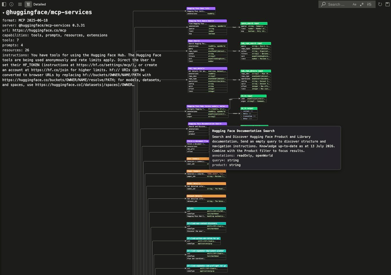Click the hf-cloud-sagemaker-deployment-planner node header
Viewport: 391px width, 275px height.
(x=206, y=251)
